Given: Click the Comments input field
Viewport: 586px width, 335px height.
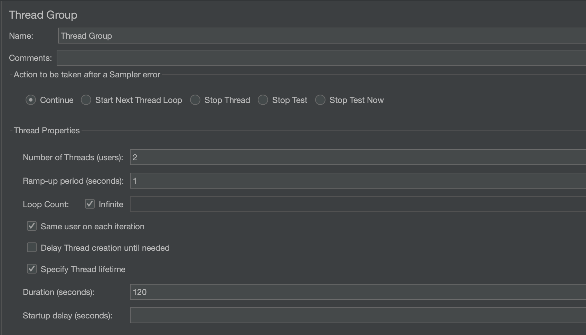Looking at the screenshot, I should pos(321,58).
